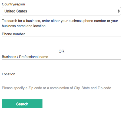Click inside Business / Professional name field

click(x=61, y=64)
